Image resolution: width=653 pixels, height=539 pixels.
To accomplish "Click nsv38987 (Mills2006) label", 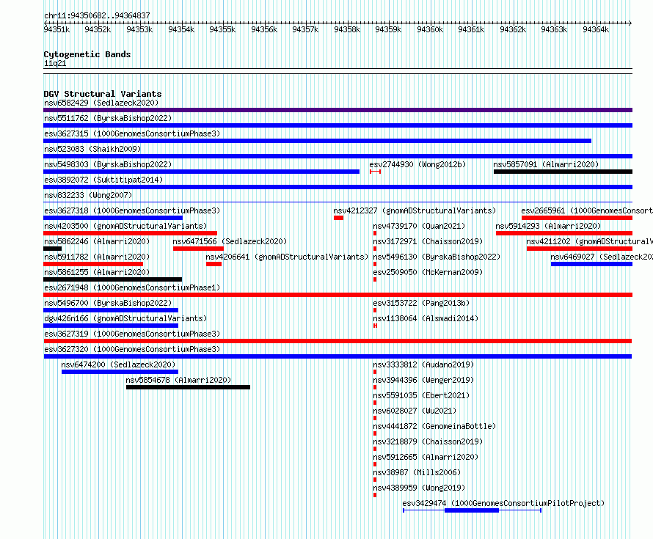I will point(417,472).
